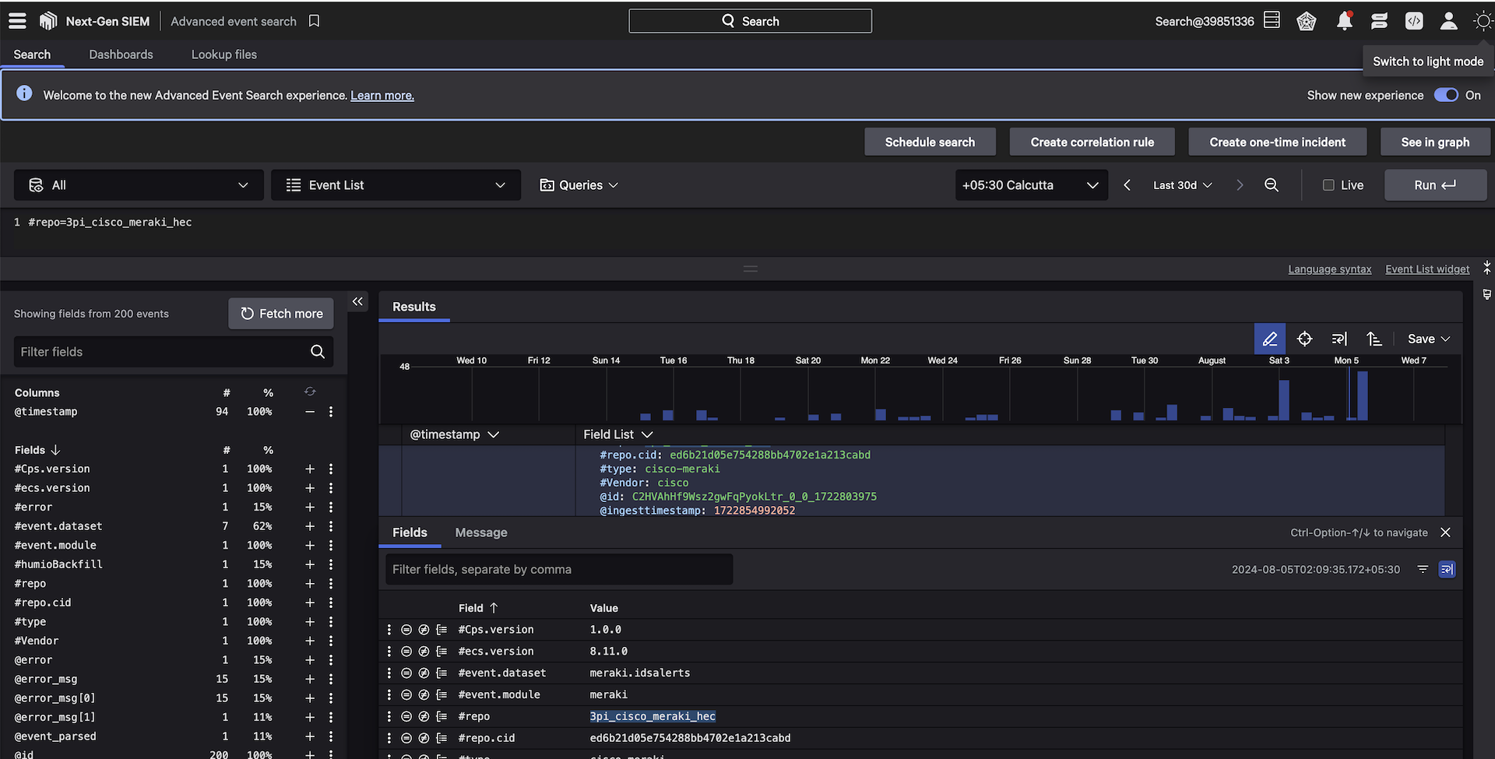Viewport: 1495px width, 759px height.
Task: Click the tallest histogram bar near Mon 5
Action: pos(1362,395)
